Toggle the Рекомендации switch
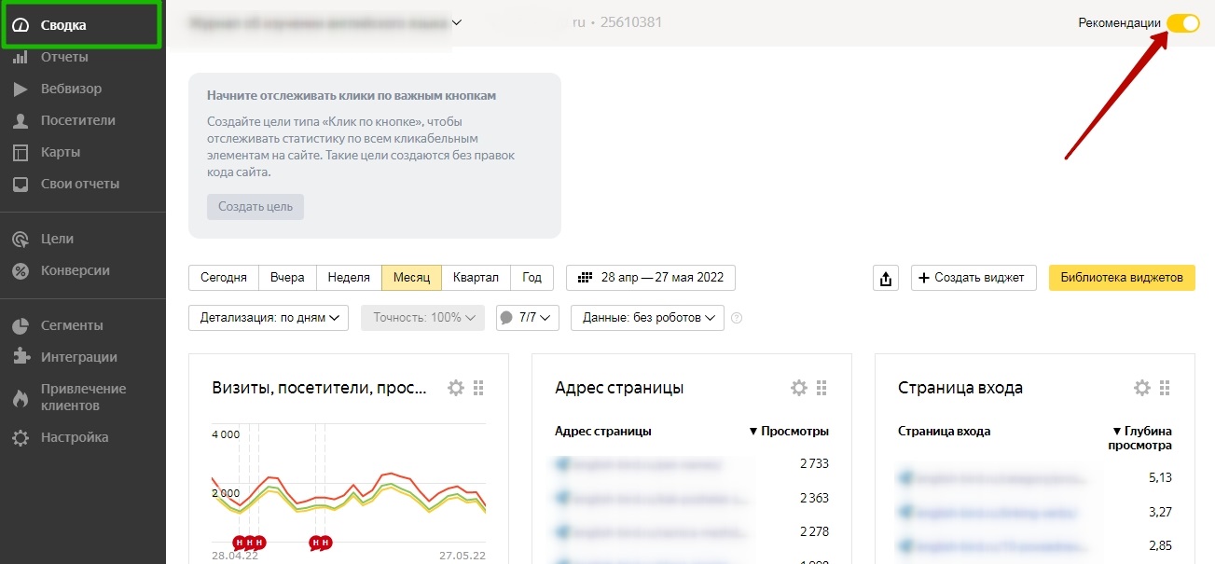Viewport: 1215px width, 564px height. click(x=1183, y=23)
